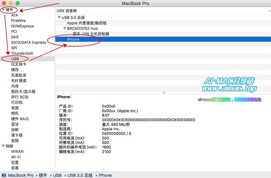Select SPI in the sidebar
The height and width of the screenshot is (178, 271).
click(14, 48)
